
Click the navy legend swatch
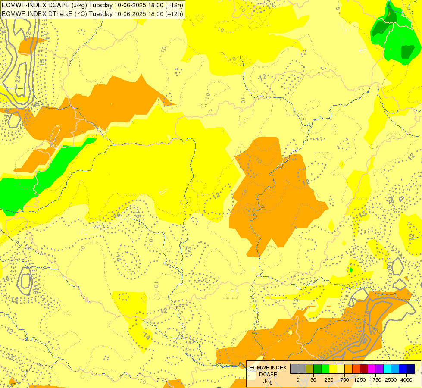coord(411,369)
